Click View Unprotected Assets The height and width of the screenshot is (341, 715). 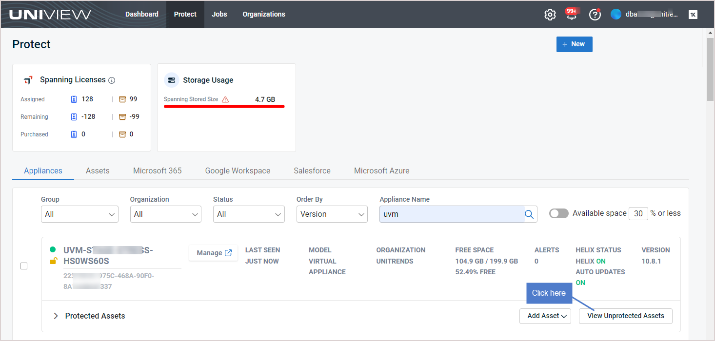pos(625,316)
